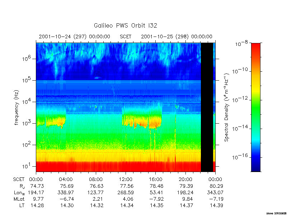Pick the MLat value -7.19

pyautogui.click(x=216, y=199)
